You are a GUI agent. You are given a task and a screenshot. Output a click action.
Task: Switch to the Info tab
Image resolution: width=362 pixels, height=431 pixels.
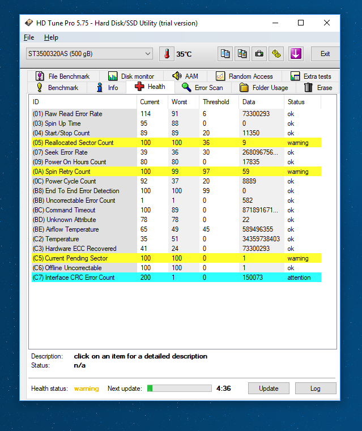107,88
